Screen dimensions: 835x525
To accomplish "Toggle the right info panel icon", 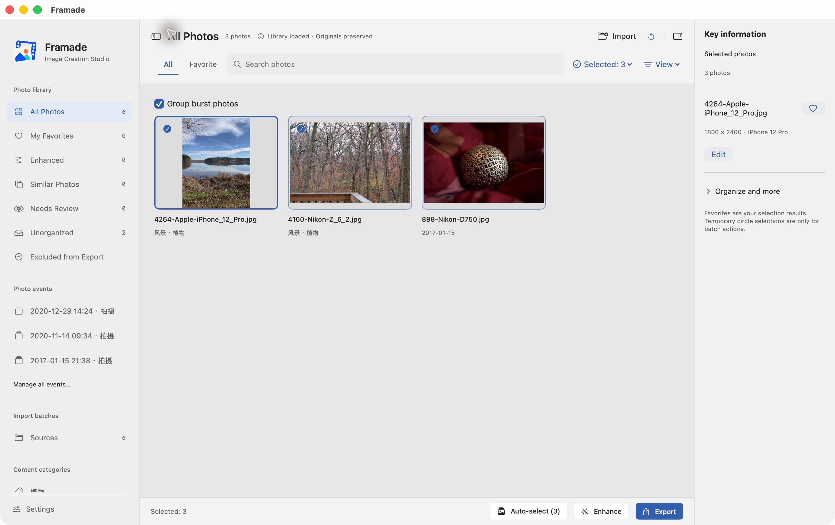I will tap(677, 36).
